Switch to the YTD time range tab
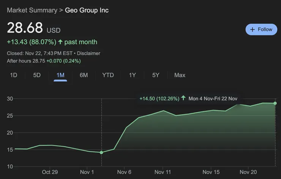The width and height of the screenshot is (281, 179). pos(108,75)
